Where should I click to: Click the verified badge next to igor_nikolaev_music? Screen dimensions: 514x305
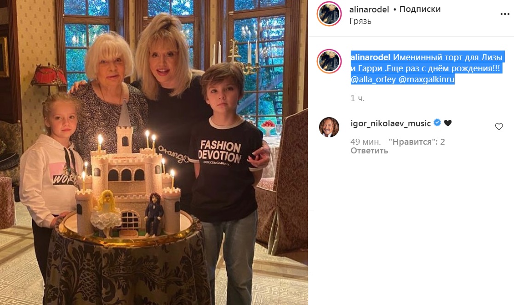pos(437,123)
